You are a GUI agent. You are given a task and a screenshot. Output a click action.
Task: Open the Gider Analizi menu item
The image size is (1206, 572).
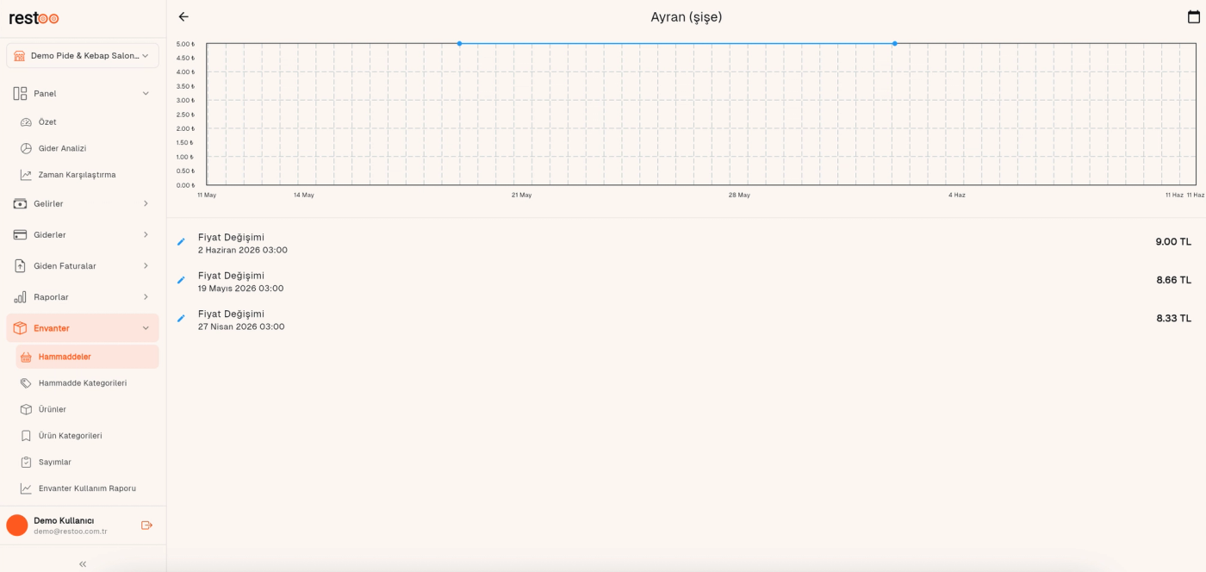tap(87, 148)
